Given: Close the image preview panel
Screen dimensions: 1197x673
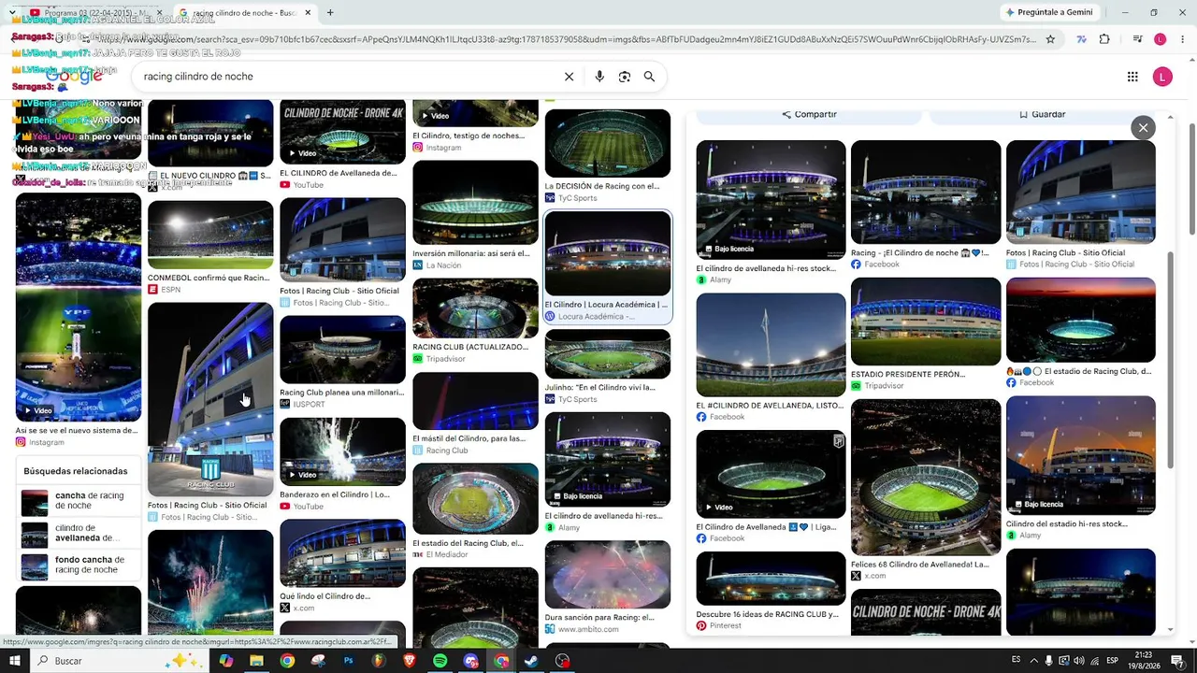Looking at the screenshot, I should coord(1143,128).
